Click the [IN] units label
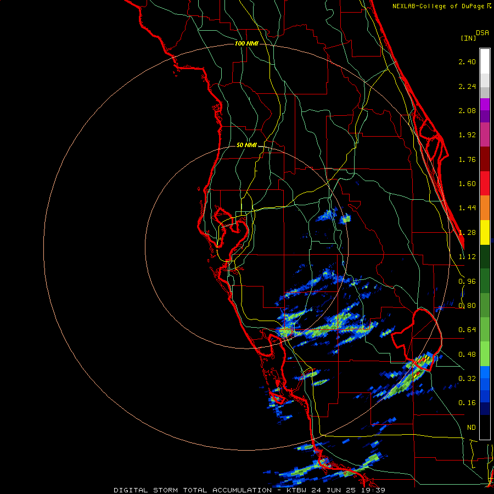This screenshot has width=494, height=494. click(x=469, y=38)
